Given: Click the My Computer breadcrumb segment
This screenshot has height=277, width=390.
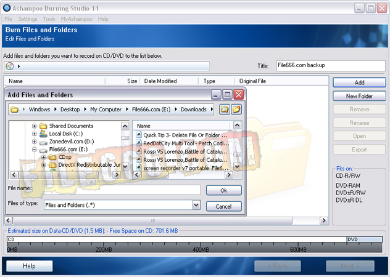Looking at the screenshot, I should click(106, 110).
